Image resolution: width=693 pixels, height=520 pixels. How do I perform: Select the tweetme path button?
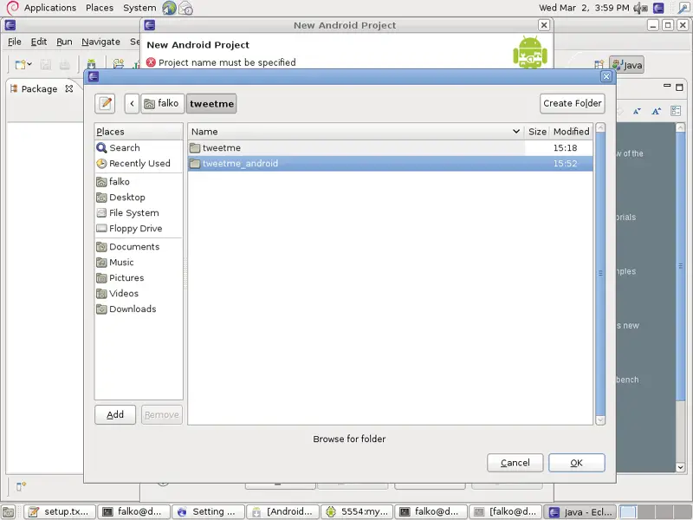click(x=211, y=103)
